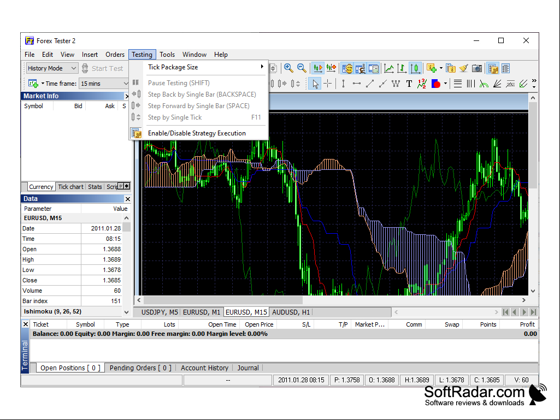Switch to the USDJPY, M5 chart tab
This screenshot has height=420, width=560.
coord(160,312)
